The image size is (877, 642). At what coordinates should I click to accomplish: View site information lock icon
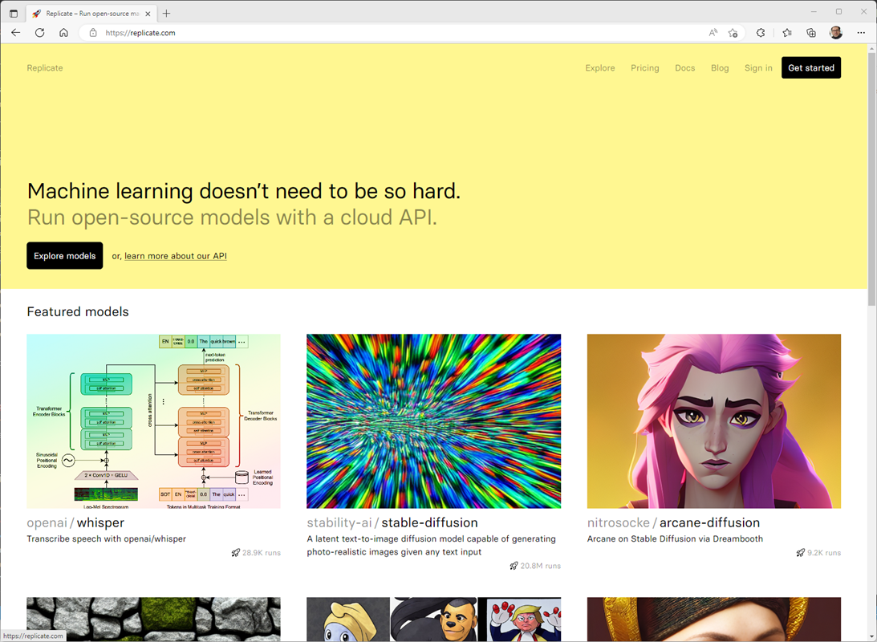pos(93,32)
